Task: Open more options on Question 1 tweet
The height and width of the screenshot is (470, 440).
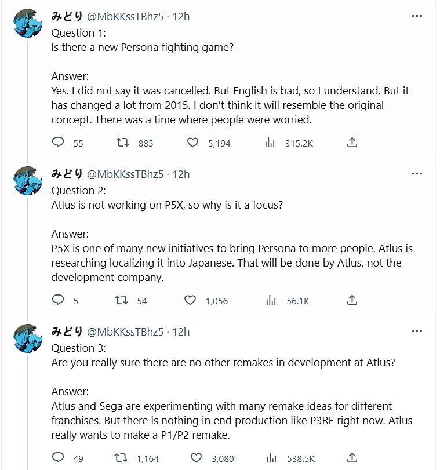Action: click(x=416, y=16)
